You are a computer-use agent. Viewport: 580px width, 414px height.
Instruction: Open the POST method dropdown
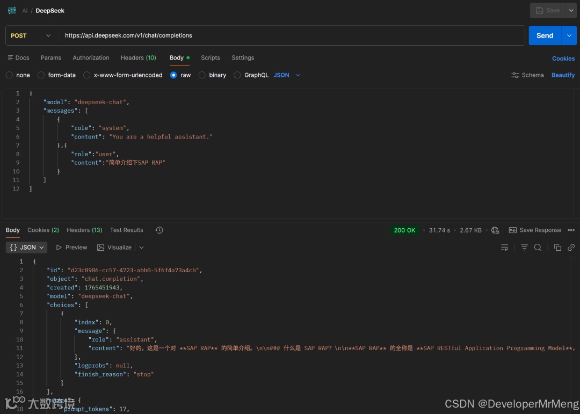pyautogui.click(x=32, y=35)
